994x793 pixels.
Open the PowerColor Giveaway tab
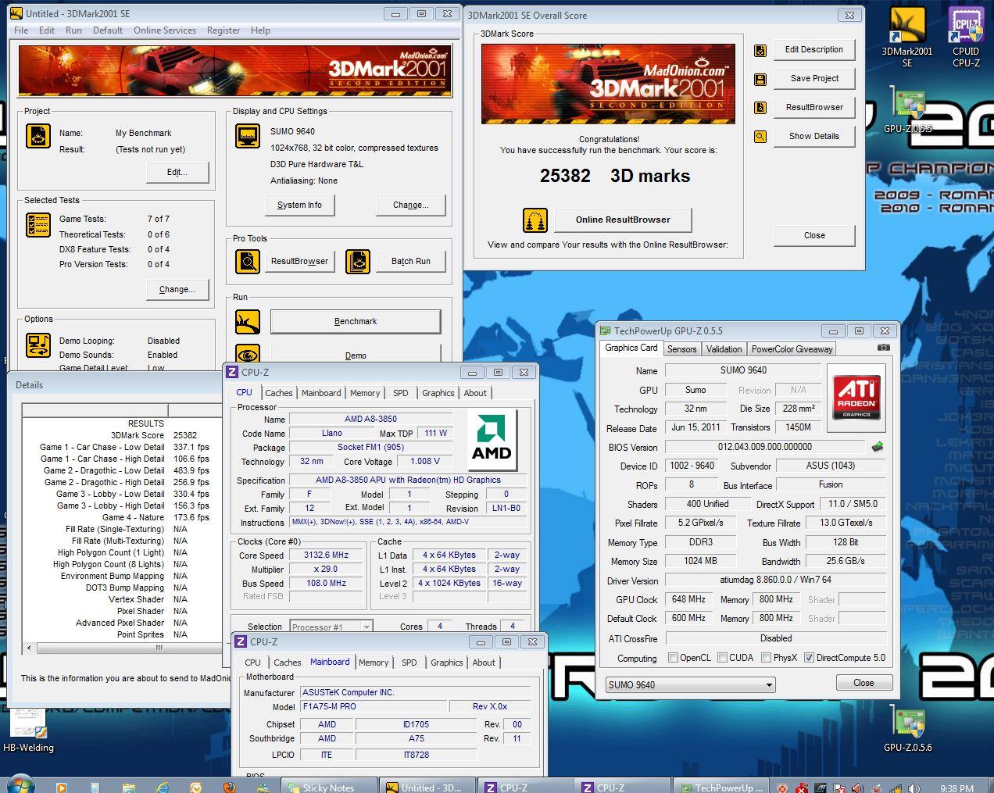pos(792,349)
